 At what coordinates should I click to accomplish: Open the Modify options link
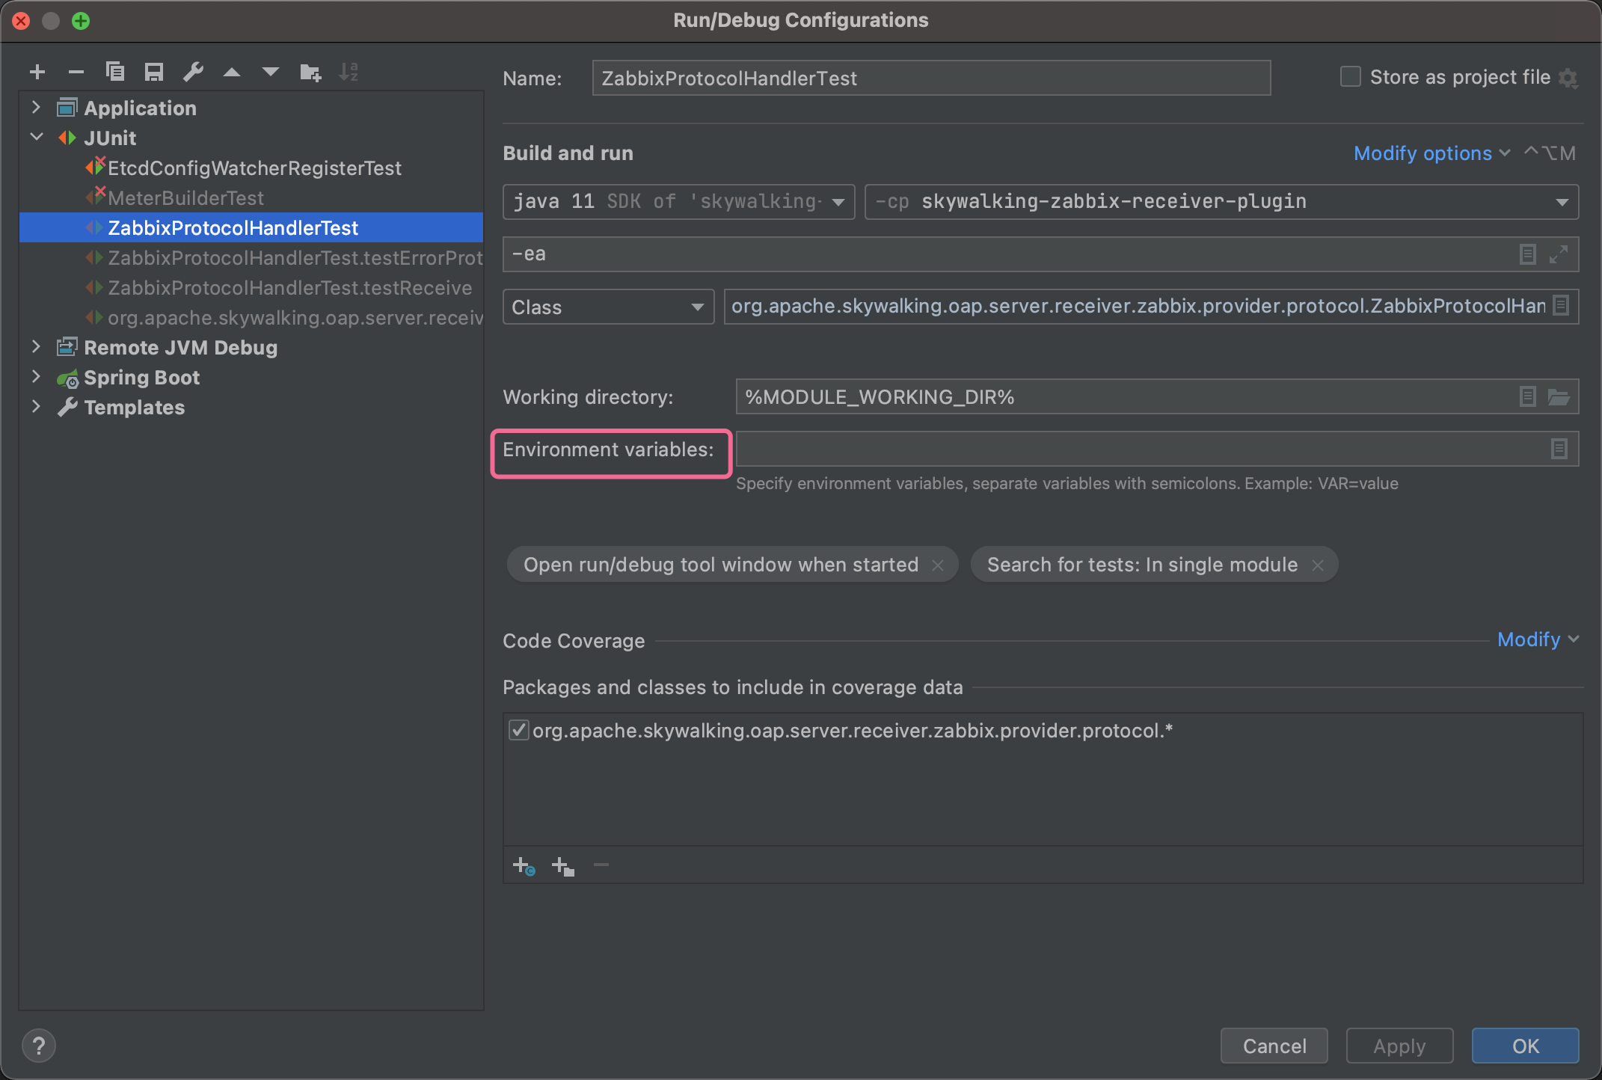(x=1423, y=153)
